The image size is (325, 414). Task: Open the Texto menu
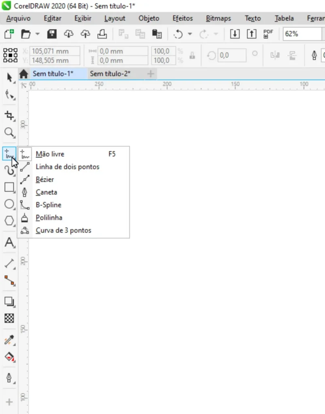click(x=253, y=18)
